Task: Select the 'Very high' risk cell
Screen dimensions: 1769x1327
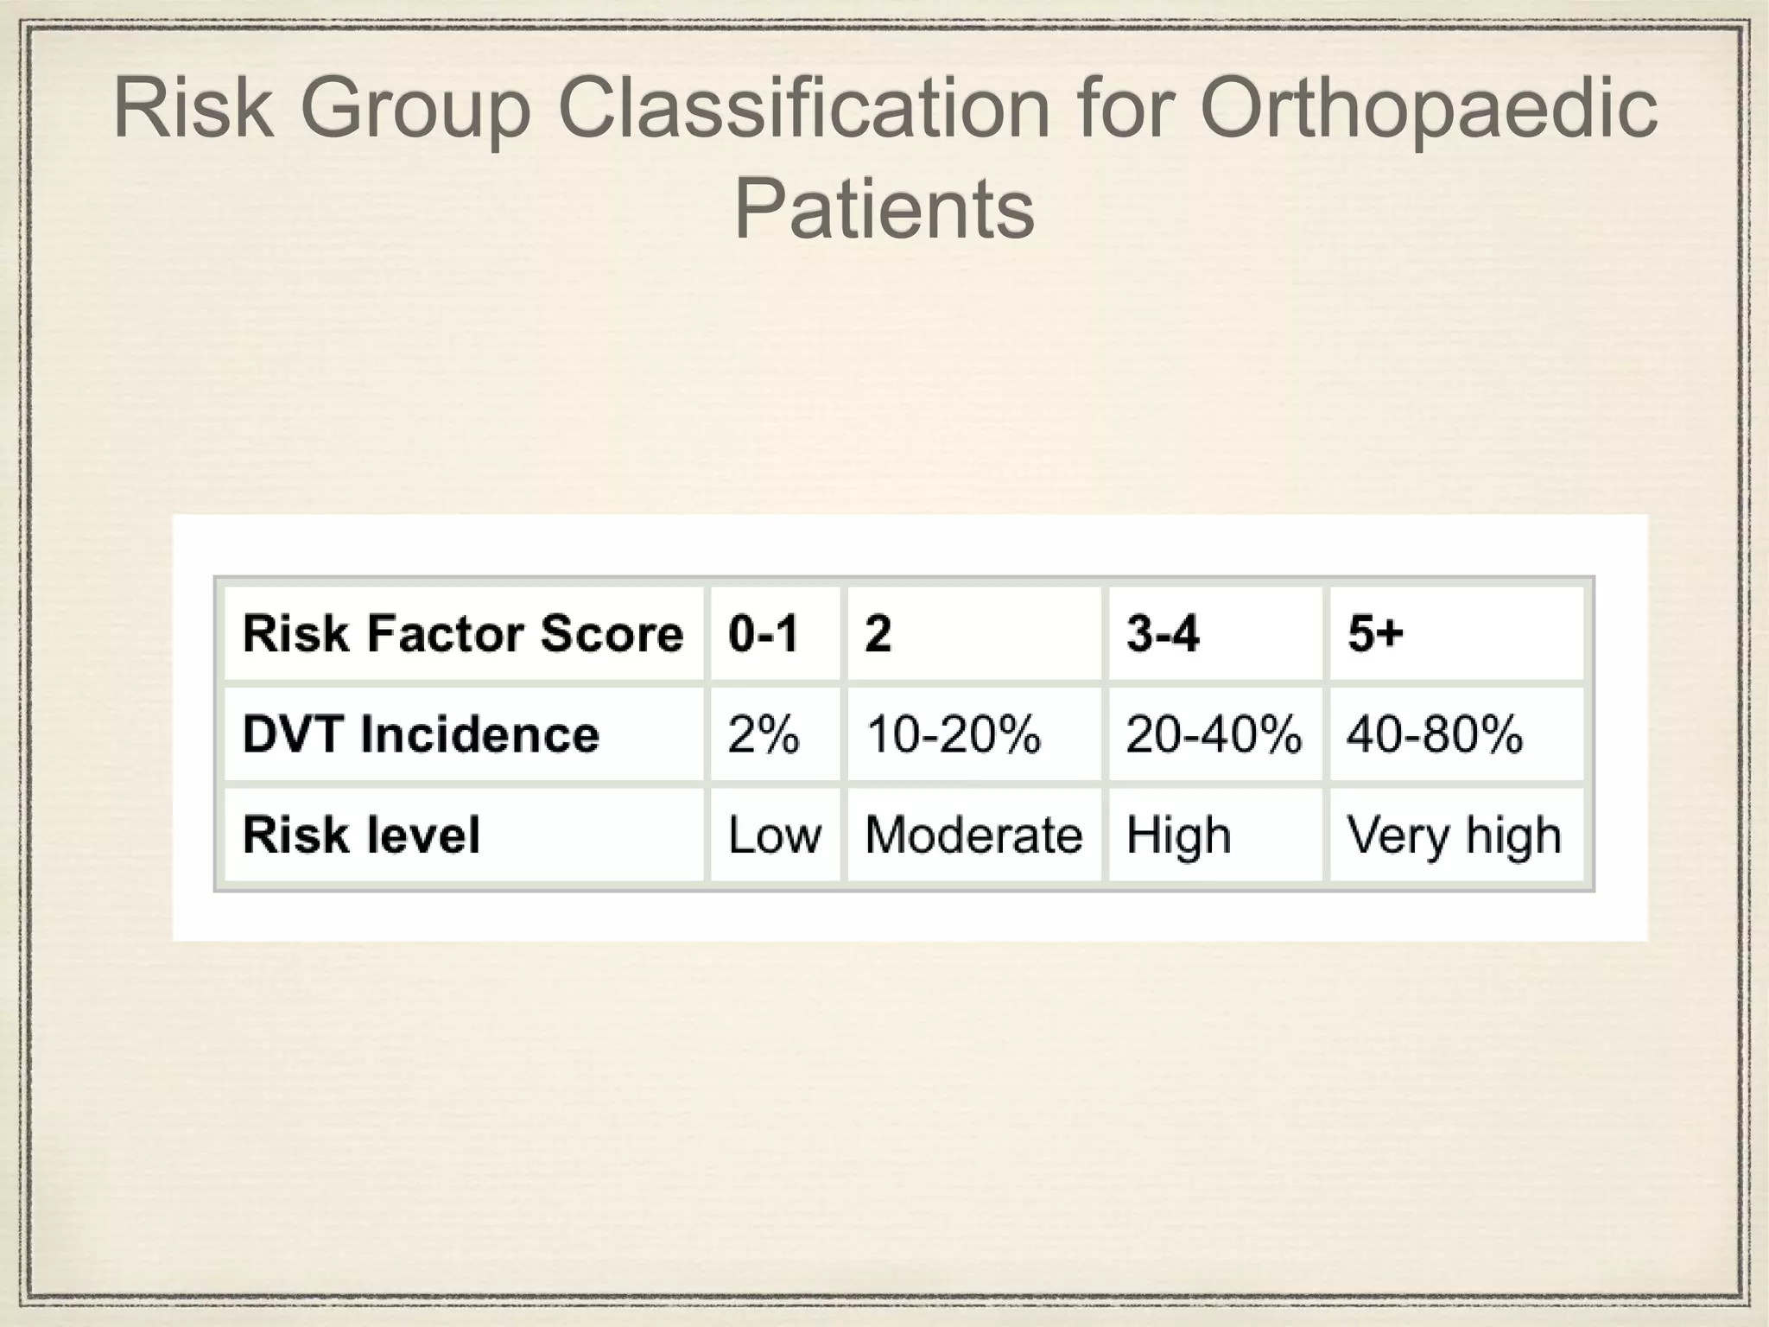Action: tap(1454, 835)
